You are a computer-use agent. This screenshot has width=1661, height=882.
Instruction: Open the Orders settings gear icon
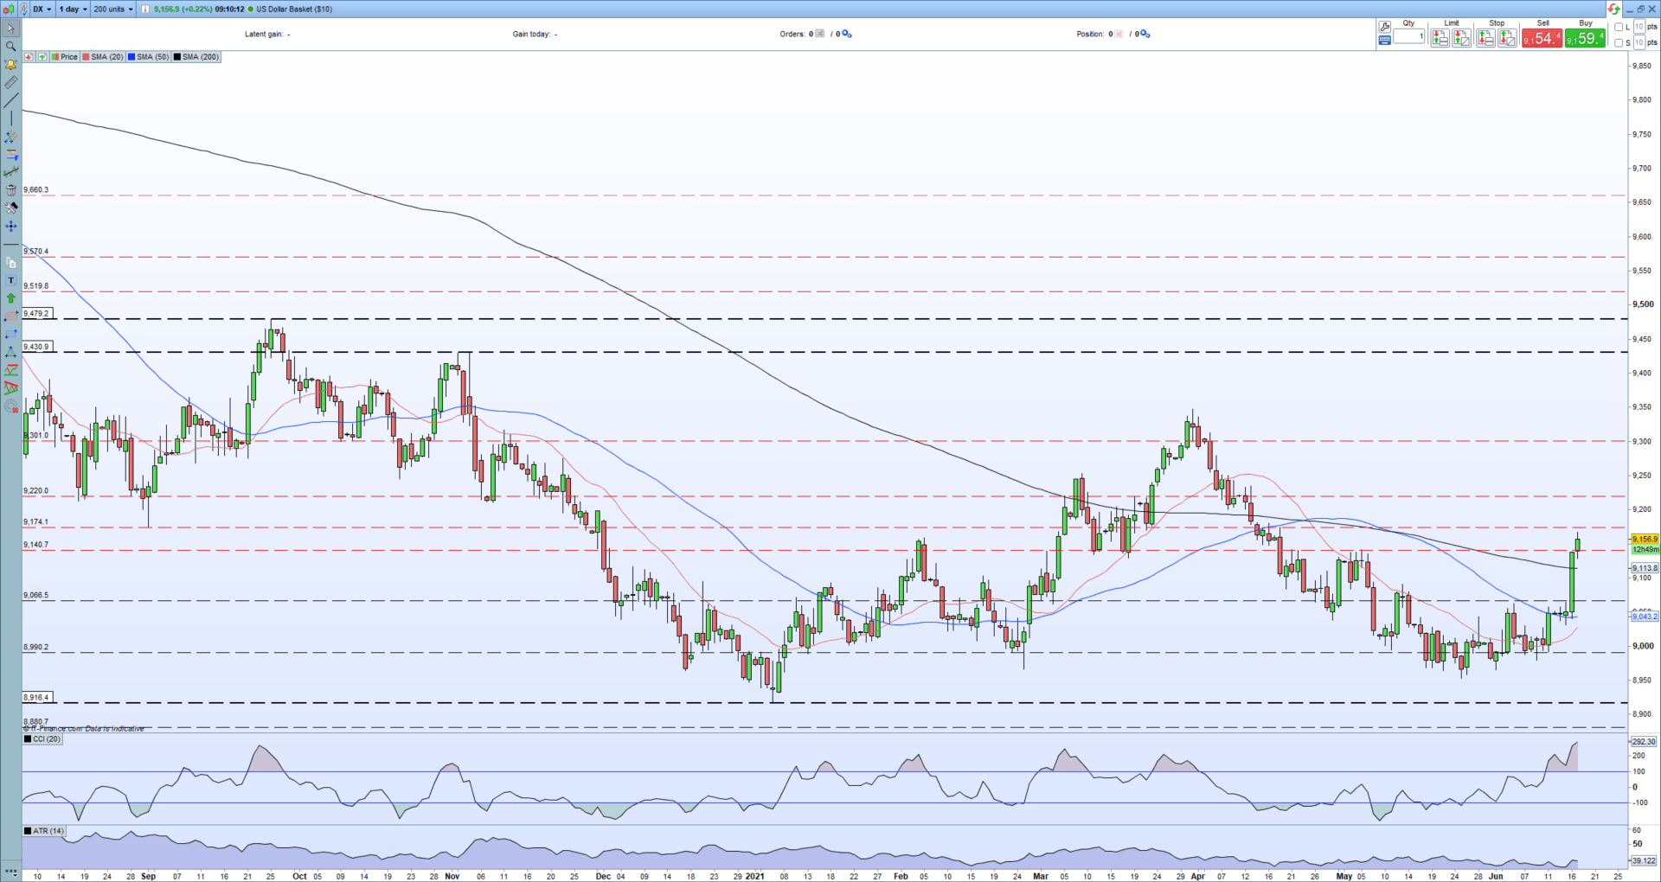(x=847, y=34)
